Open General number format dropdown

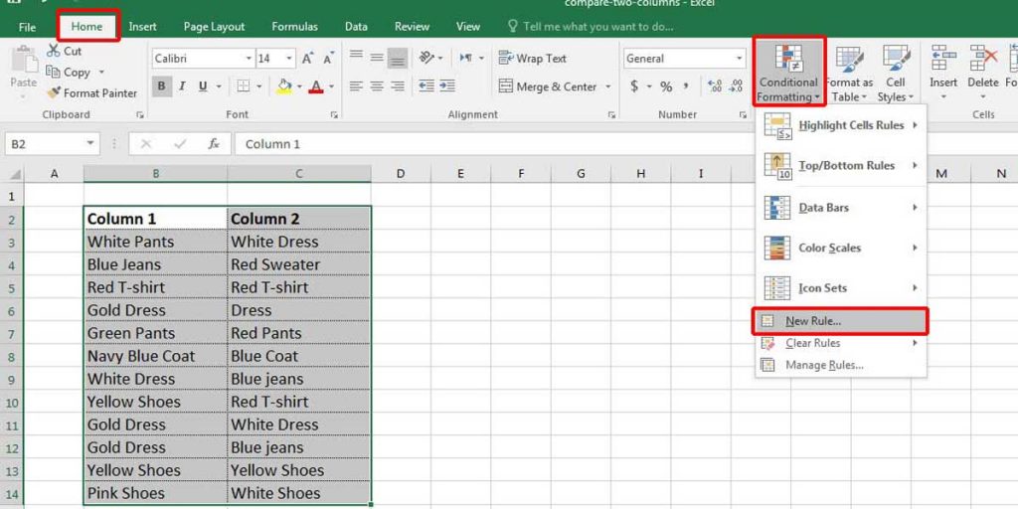click(739, 59)
